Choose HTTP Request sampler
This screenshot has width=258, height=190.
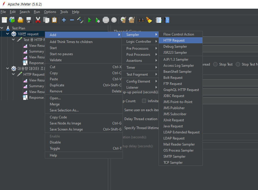(x=180, y=40)
